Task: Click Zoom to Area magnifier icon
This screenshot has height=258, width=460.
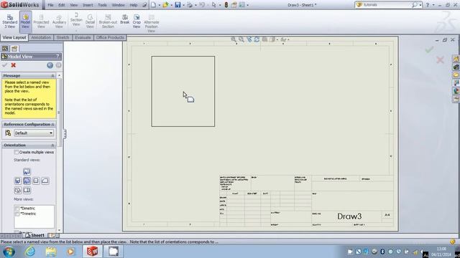Action: pyautogui.click(x=241, y=39)
